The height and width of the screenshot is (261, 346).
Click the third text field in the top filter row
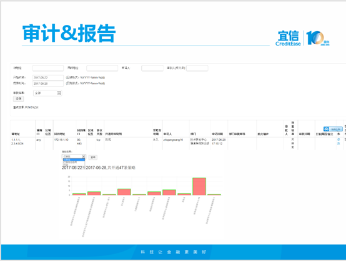152,69
